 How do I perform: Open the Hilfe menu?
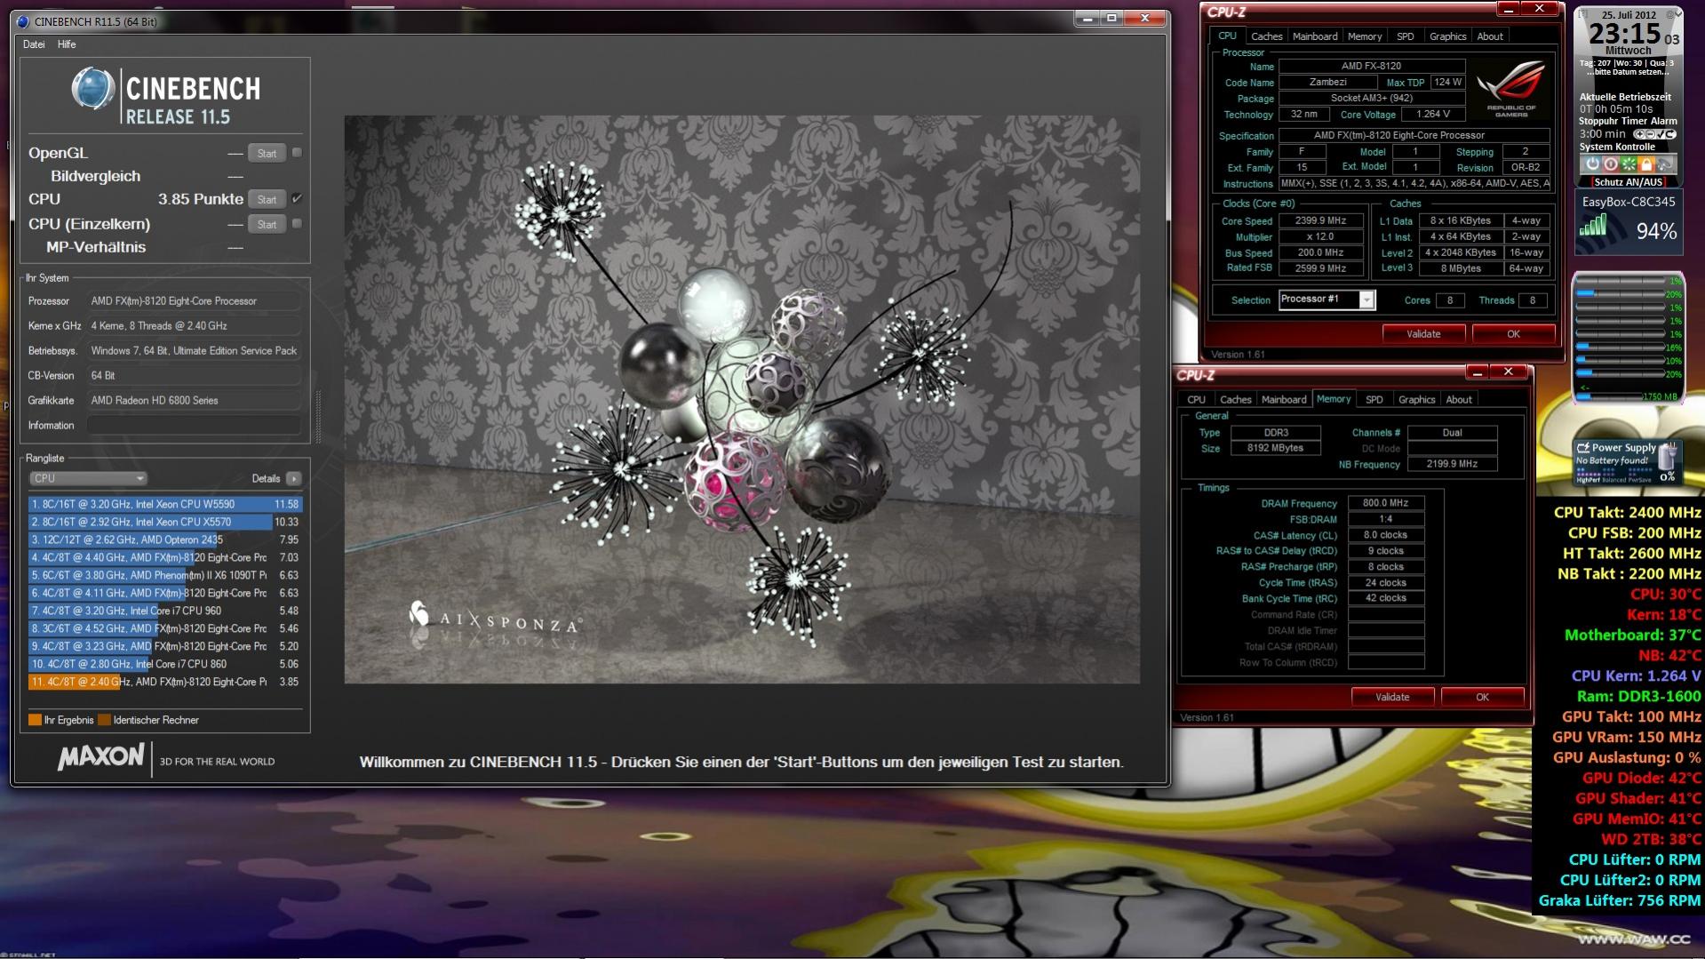67,44
